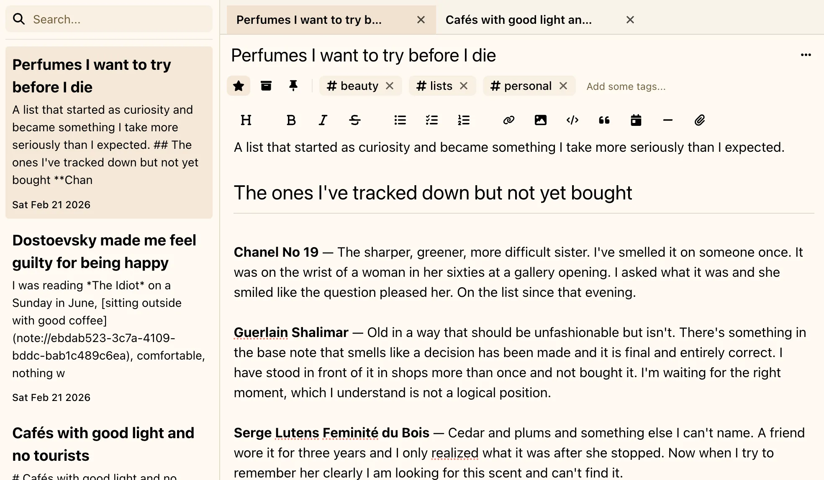Insert a hyperlink
824x480 pixels.
[508, 120]
